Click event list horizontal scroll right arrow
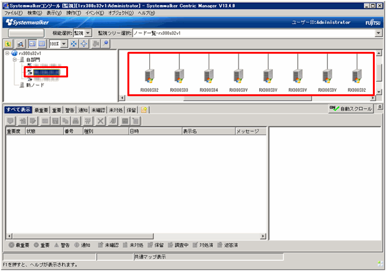 click(x=263, y=236)
